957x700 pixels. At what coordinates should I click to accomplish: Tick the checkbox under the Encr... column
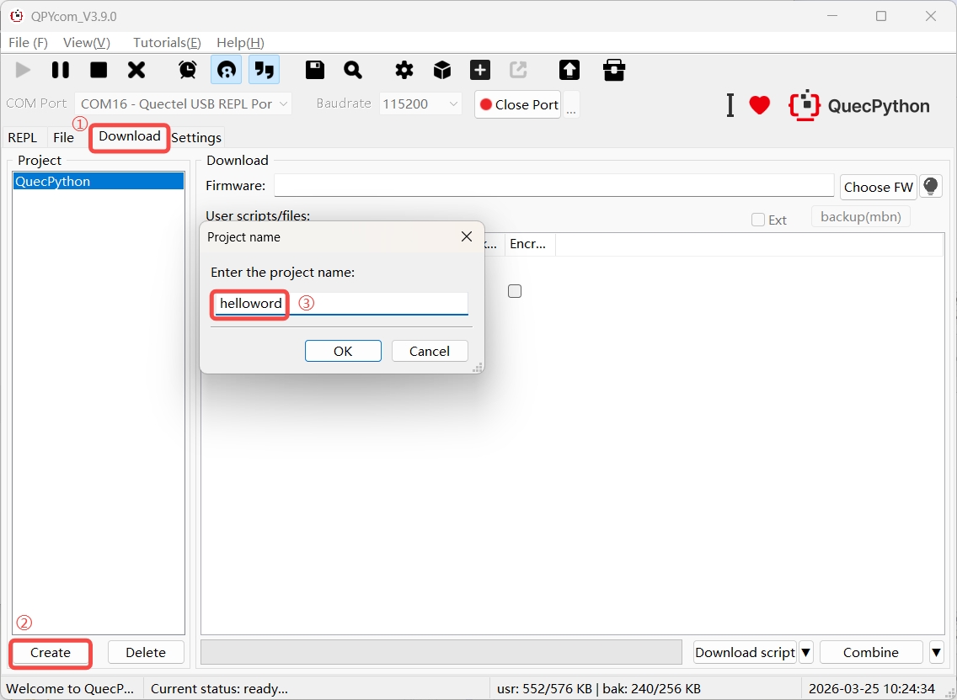(x=515, y=291)
